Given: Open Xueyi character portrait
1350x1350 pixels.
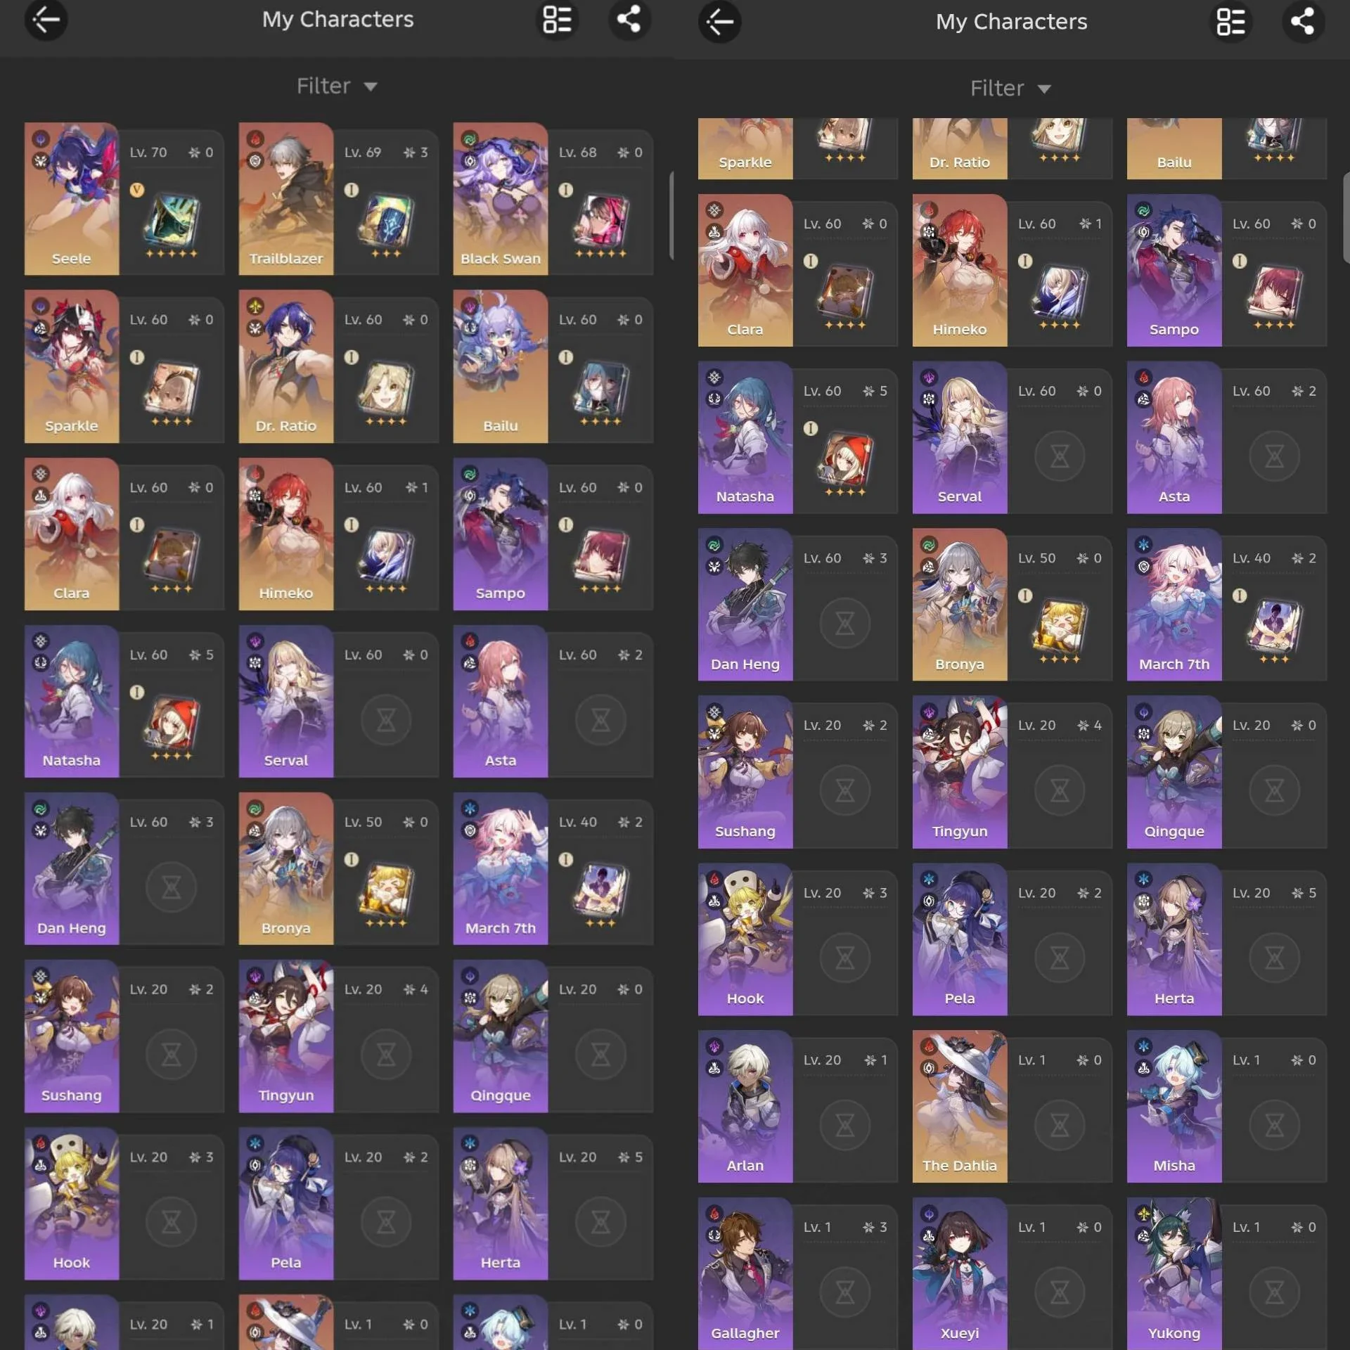Looking at the screenshot, I should click(960, 1273).
